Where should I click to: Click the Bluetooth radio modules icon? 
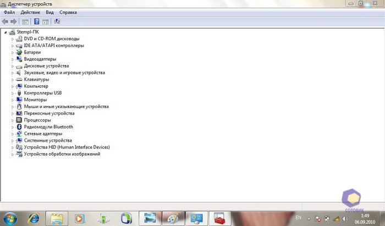tap(19, 127)
